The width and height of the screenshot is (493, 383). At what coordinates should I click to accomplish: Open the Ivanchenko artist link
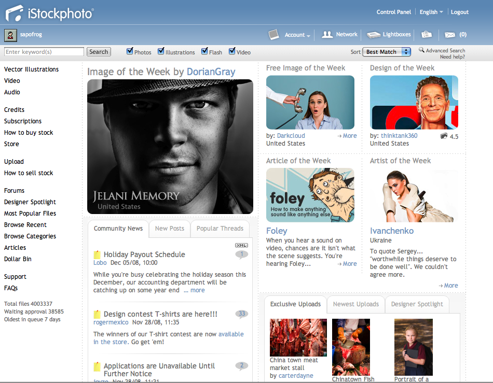tap(392, 231)
